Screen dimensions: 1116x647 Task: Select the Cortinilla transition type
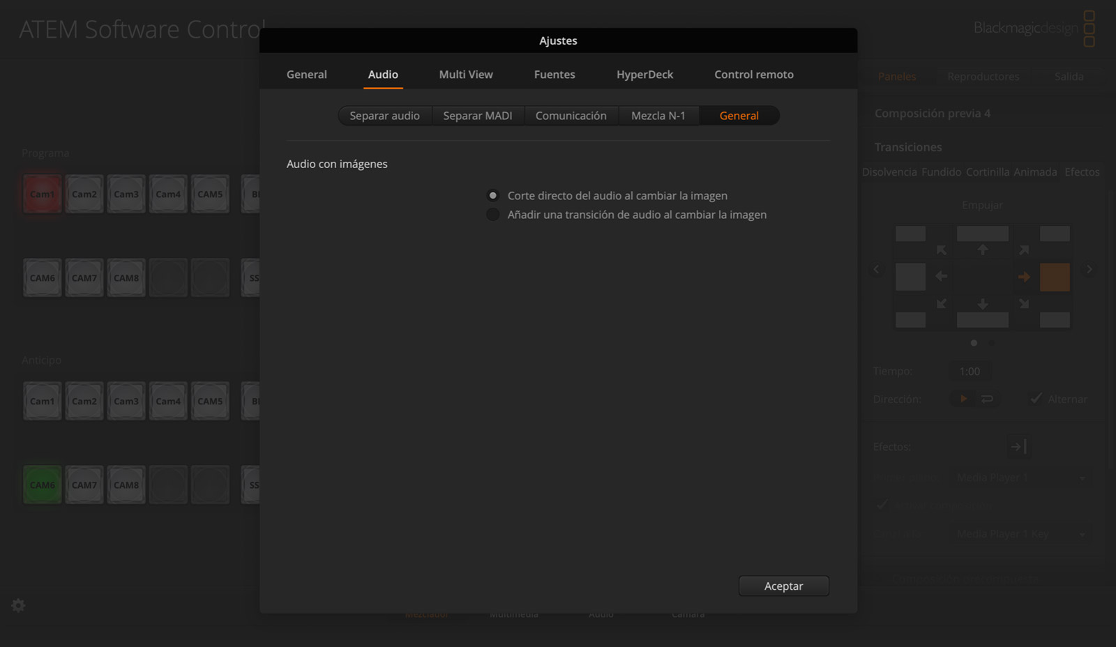pyautogui.click(x=988, y=172)
